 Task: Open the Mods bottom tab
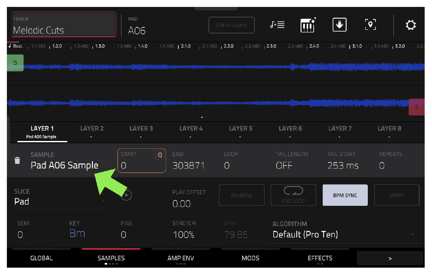pyautogui.click(x=250, y=258)
